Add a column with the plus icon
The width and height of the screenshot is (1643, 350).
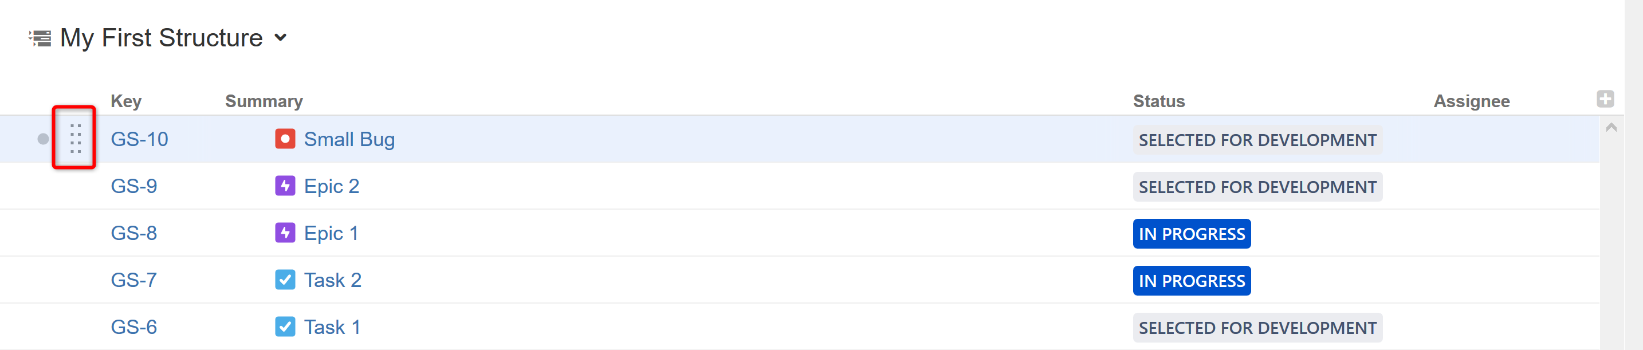(x=1605, y=99)
